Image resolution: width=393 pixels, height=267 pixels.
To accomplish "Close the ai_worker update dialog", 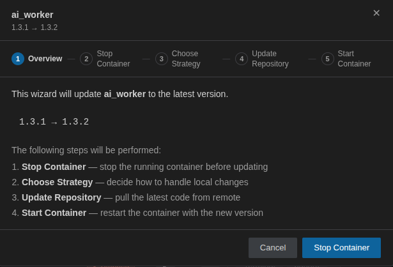I will coord(376,13).
